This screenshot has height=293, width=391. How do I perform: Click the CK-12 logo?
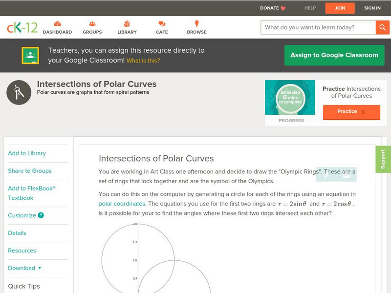tap(22, 27)
